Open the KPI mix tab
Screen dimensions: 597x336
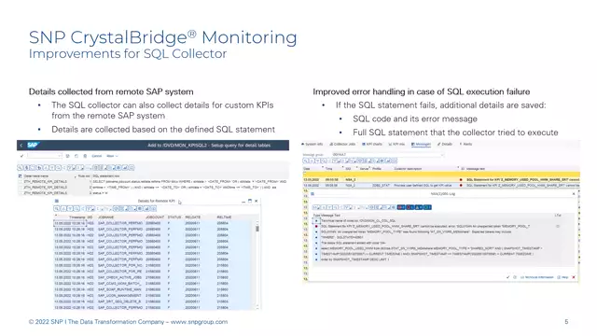point(396,144)
